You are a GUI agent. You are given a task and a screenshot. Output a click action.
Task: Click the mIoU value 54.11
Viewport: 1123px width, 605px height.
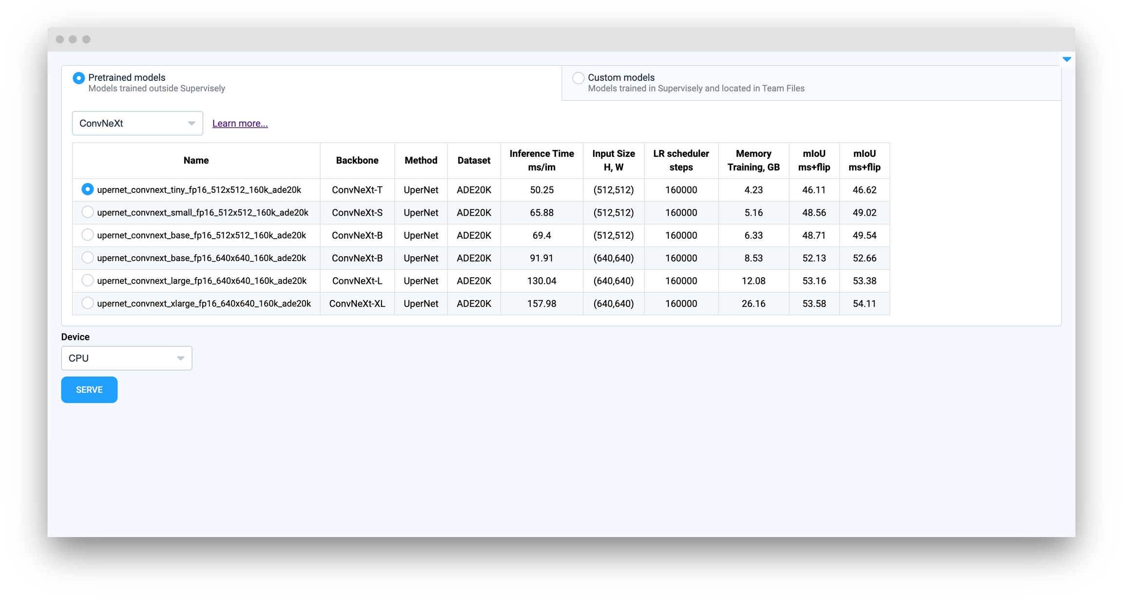(865, 303)
